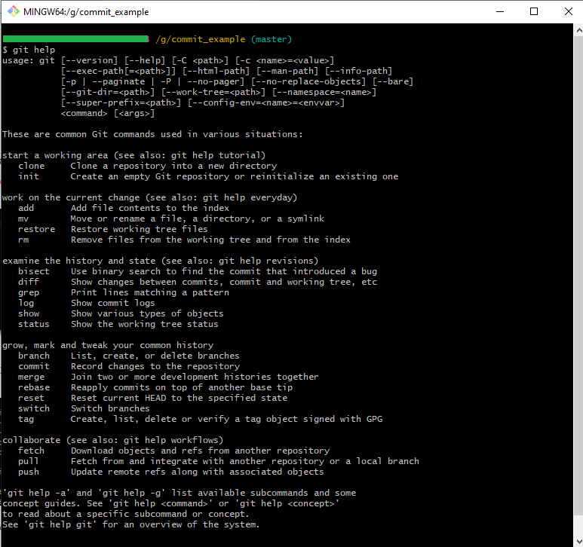583x547 pixels.
Task: Click the 'rebase' command entry
Action: pyautogui.click(x=33, y=387)
